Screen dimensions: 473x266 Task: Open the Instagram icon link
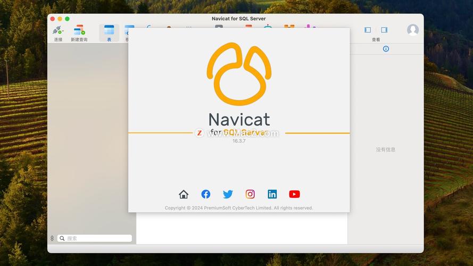(250, 194)
